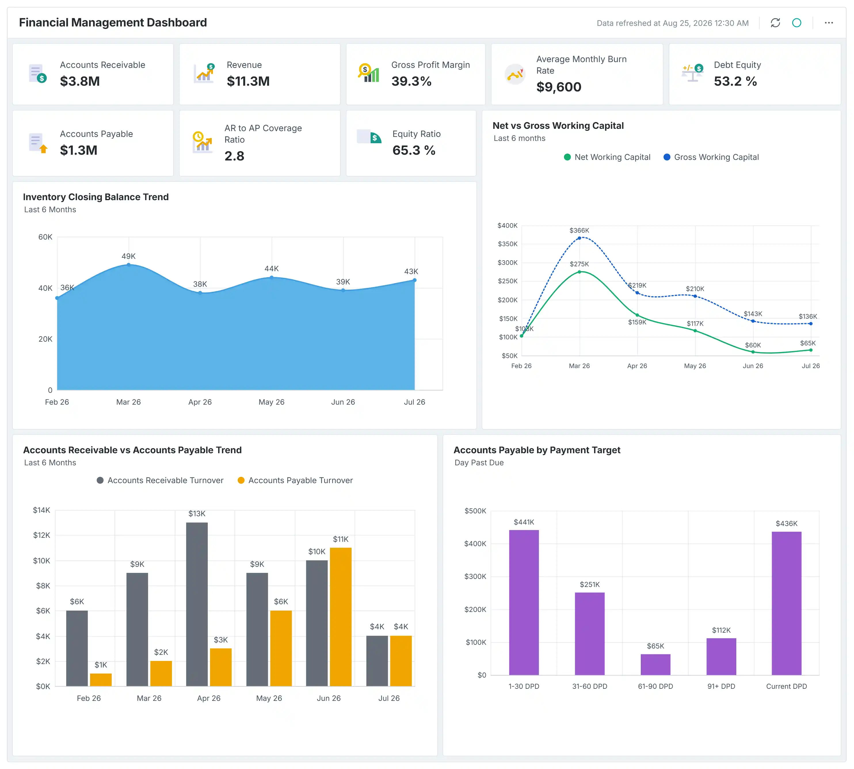854x769 pixels.
Task: Click the Accounts Payable document icon
Action: pyautogui.click(x=38, y=143)
